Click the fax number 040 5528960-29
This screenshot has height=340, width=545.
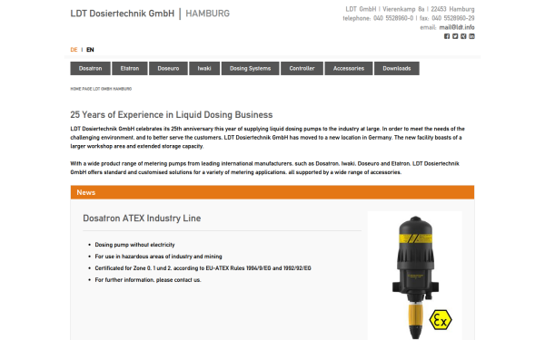click(x=453, y=18)
